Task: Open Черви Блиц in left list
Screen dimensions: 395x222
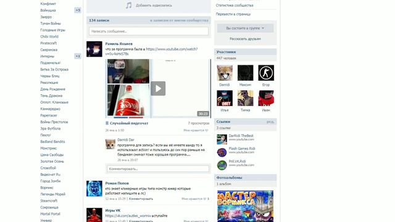Action: (x=50, y=76)
